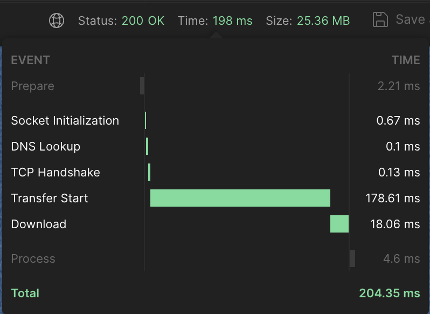Click the Total label
This screenshot has width=430, height=314.
click(25, 293)
